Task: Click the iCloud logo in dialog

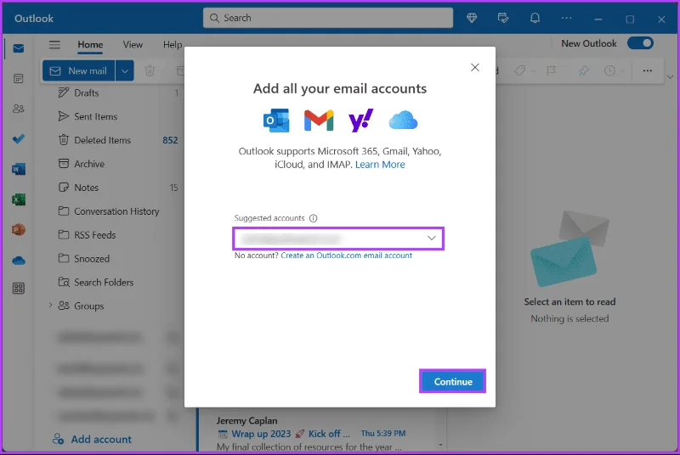Action: [403, 121]
